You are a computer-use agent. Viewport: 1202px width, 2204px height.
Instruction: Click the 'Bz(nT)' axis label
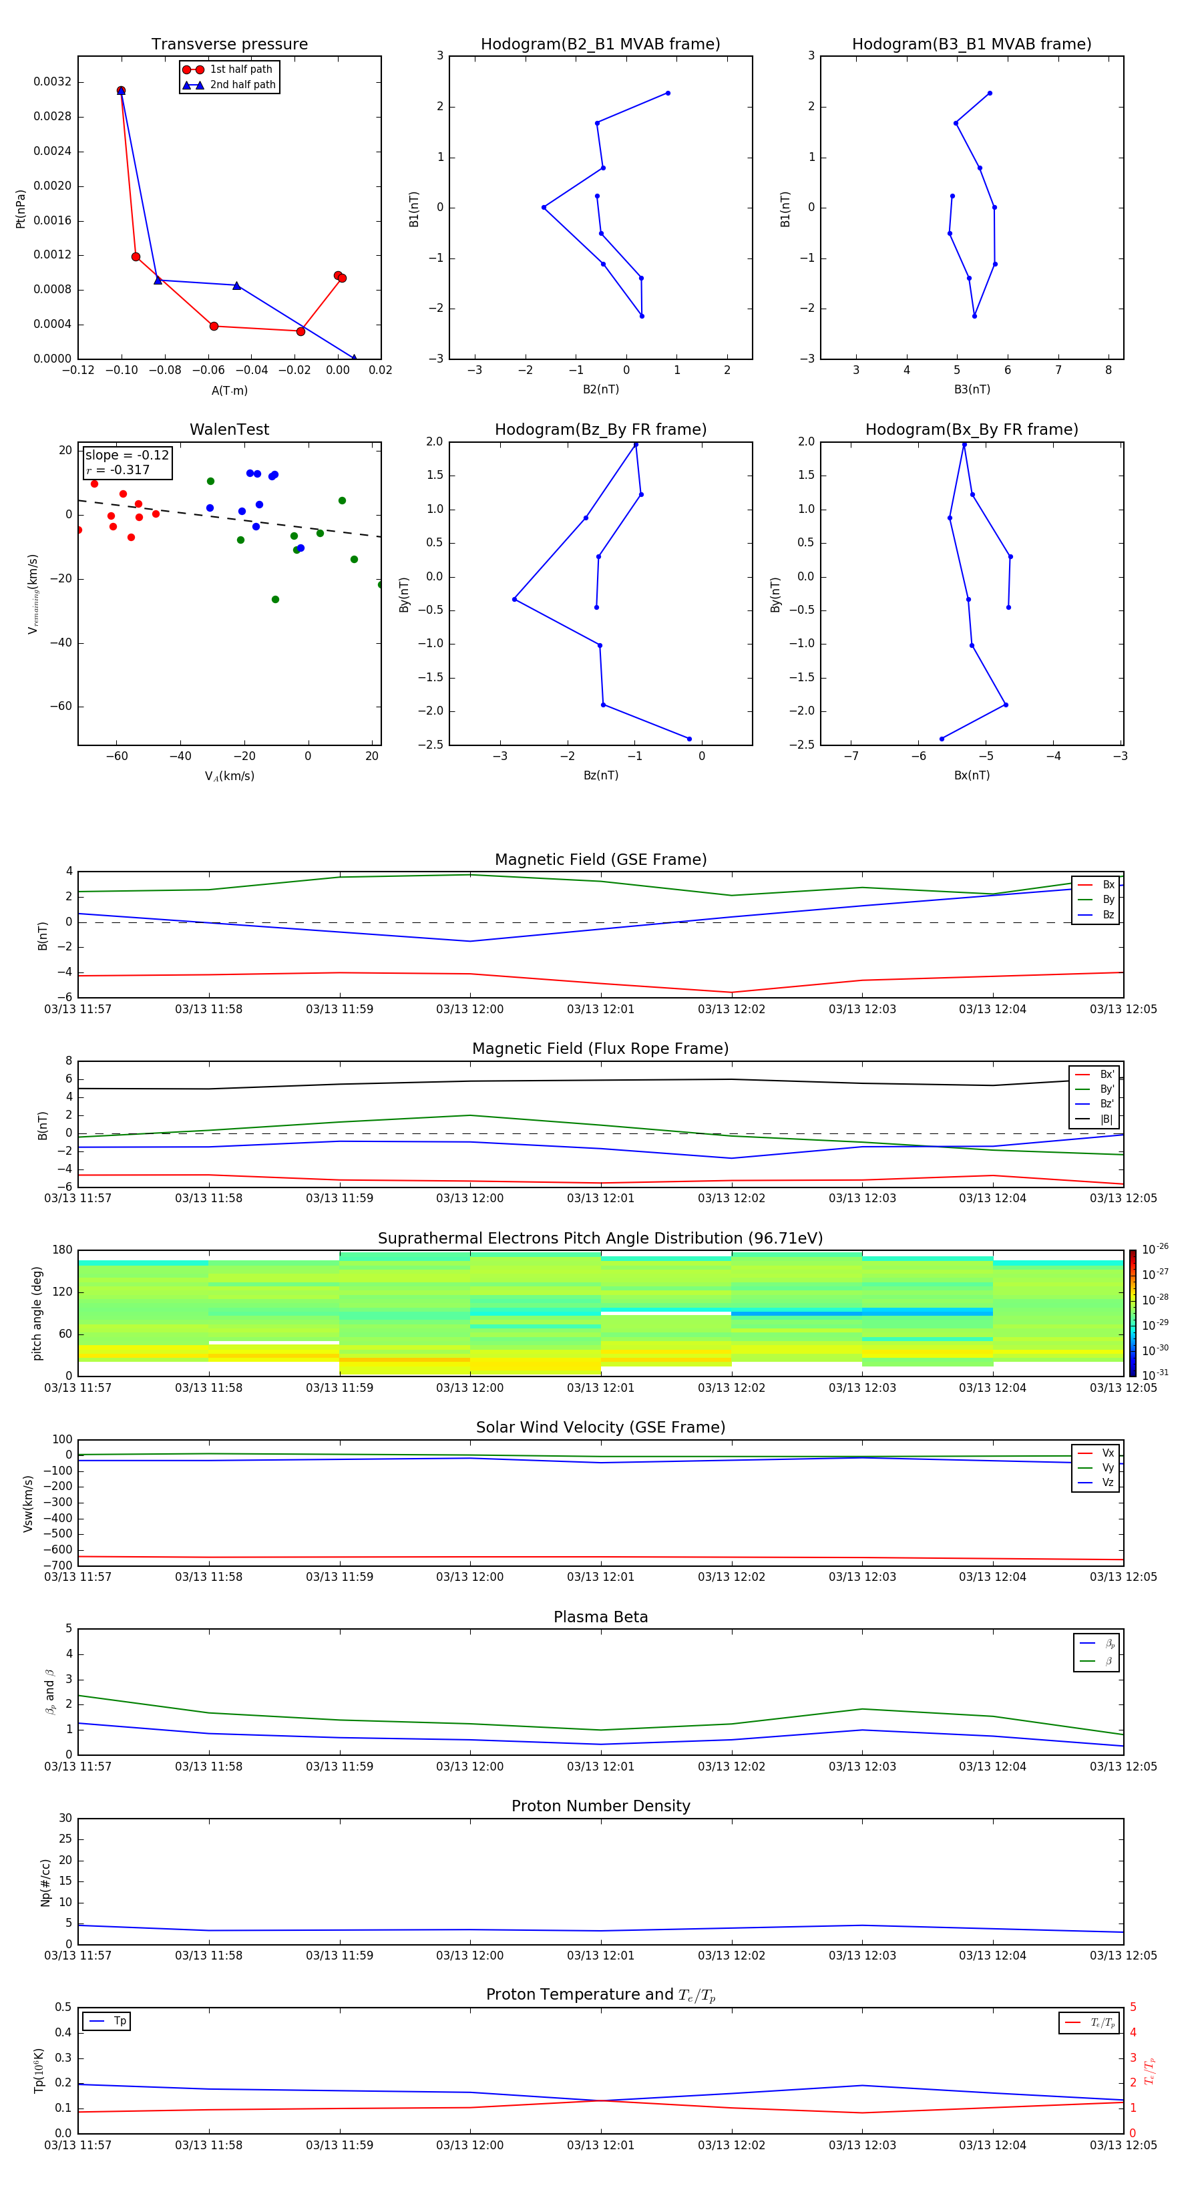coord(600,775)
